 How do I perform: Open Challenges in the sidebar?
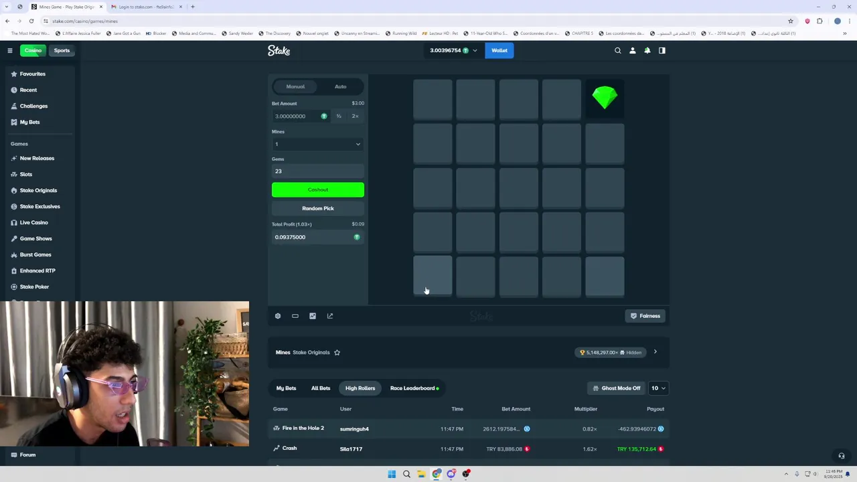[x=33, y=106]
